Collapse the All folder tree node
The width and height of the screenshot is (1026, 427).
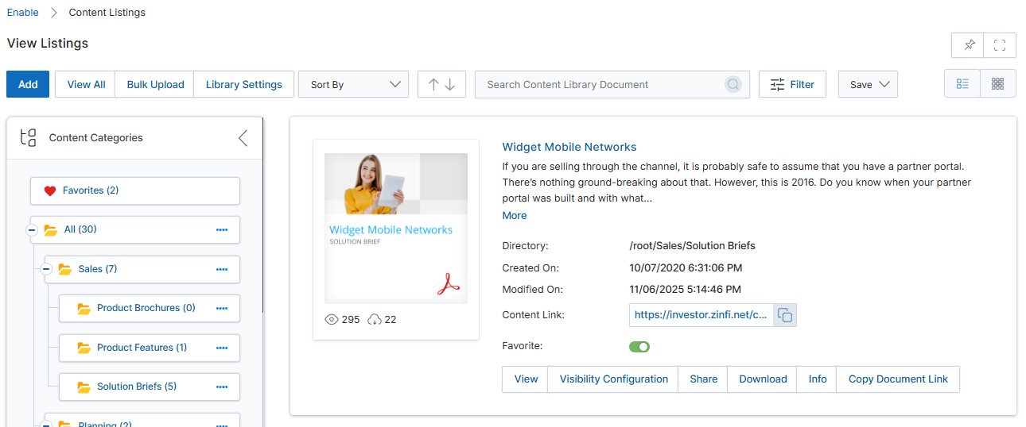tap(31, 229)
